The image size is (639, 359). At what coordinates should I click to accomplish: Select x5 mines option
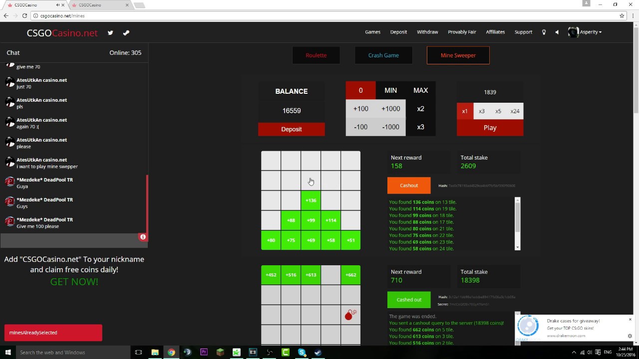pos(498,111)
